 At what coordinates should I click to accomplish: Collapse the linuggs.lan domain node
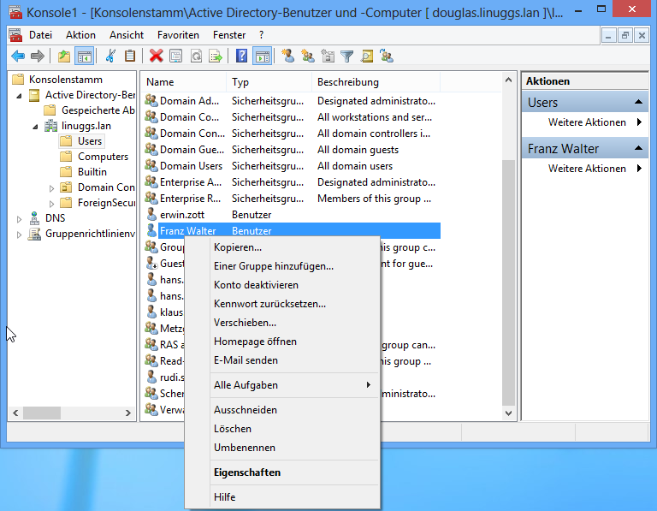click(35, 126)
